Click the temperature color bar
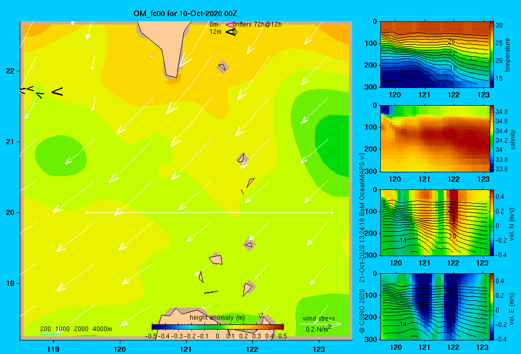 492,55
